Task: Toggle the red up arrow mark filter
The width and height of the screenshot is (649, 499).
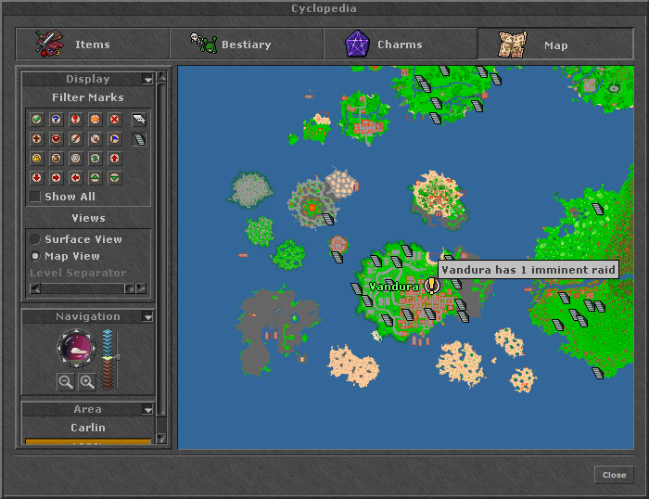Action: [x=115, y=159]
